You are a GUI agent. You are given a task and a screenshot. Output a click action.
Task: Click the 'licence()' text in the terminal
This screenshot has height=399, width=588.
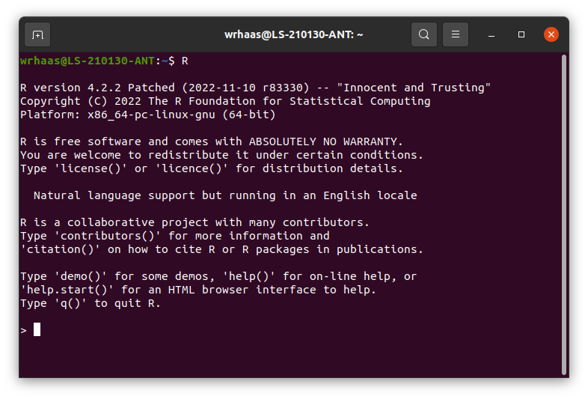tap(192, 168)
